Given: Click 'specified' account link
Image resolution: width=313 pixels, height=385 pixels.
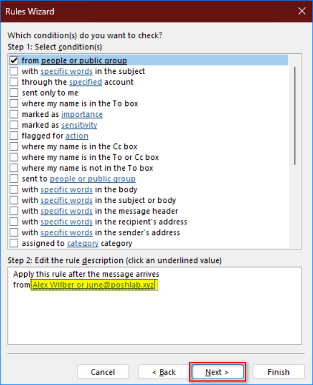Looking at the screenshot, I should (85, 82).
